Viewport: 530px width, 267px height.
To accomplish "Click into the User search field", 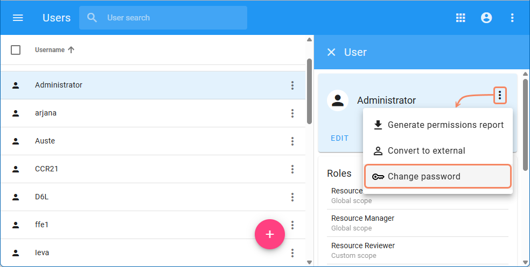I will (172, 18).
